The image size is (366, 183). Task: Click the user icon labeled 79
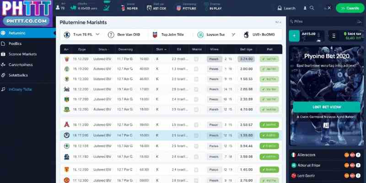pyautogui.click(x=58, y=8)
